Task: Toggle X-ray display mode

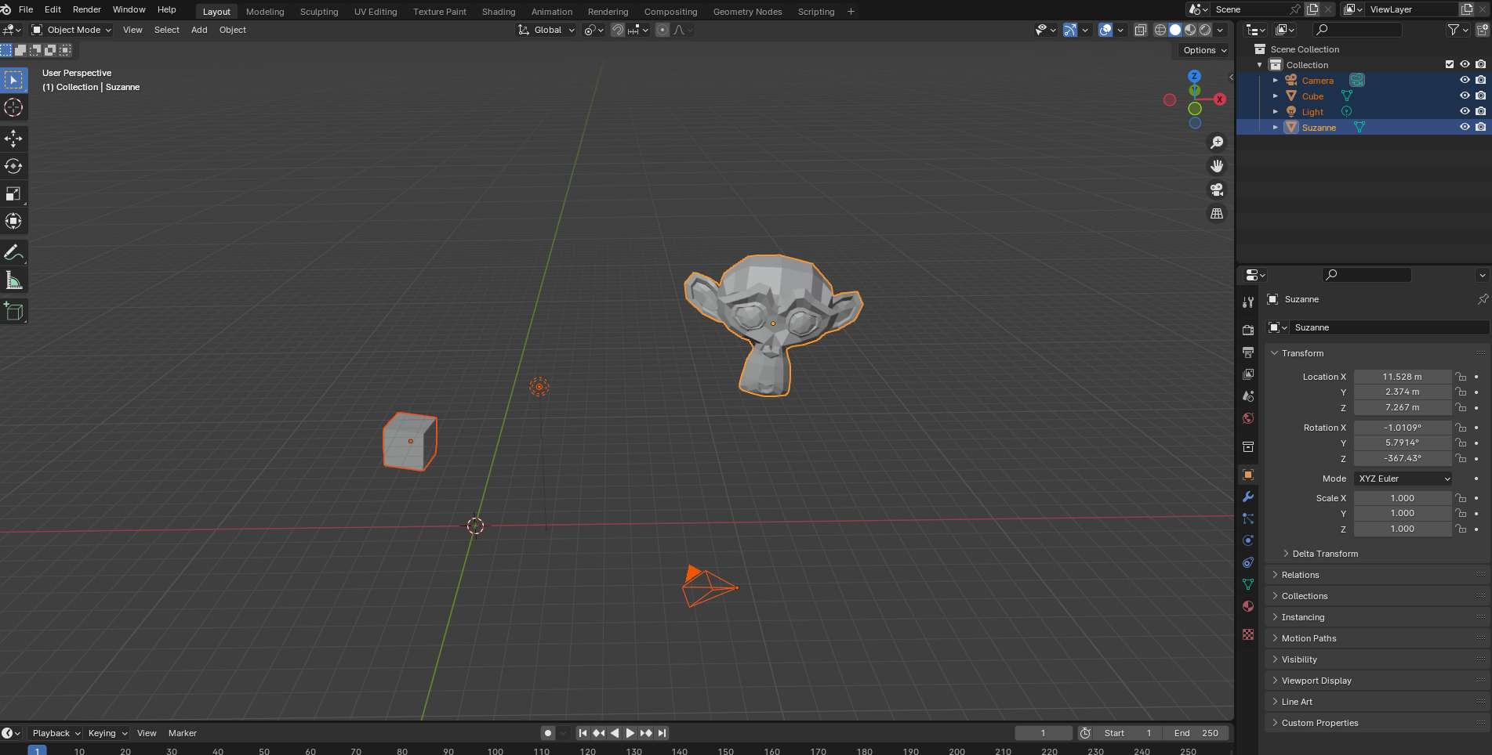Action: [x=1141, y=30]
